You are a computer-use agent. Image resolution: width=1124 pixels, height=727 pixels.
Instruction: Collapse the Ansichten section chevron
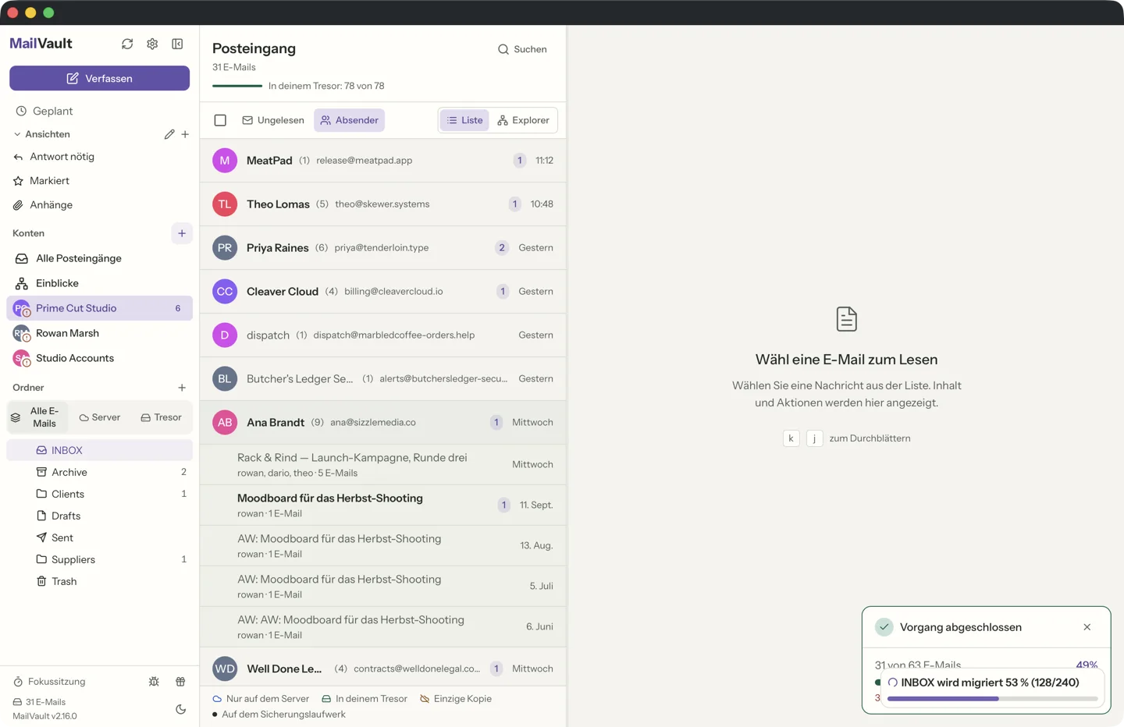click(x=17, y=134)
